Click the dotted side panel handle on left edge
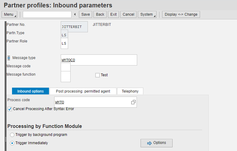 coord(6,139)
